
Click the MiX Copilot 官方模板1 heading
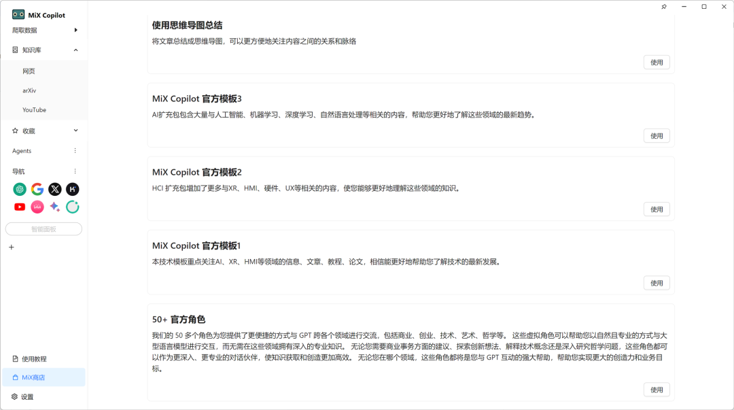coord(196,246)
